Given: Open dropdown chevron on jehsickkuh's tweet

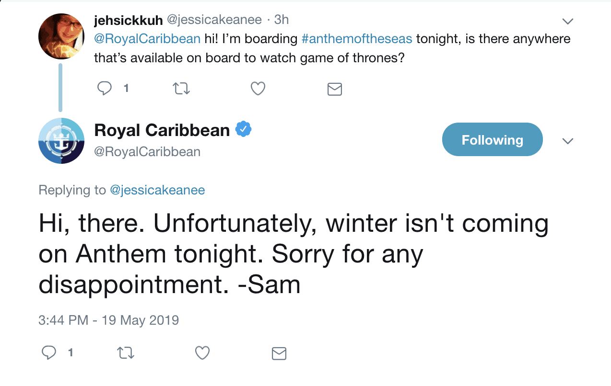Looking at the screenshot, I should tap(568, 22).
